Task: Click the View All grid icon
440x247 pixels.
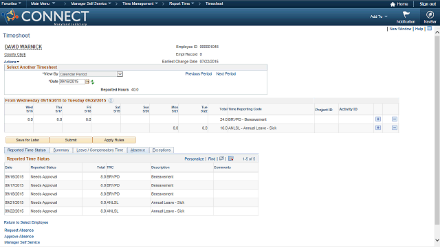Action: pos(221,158)
